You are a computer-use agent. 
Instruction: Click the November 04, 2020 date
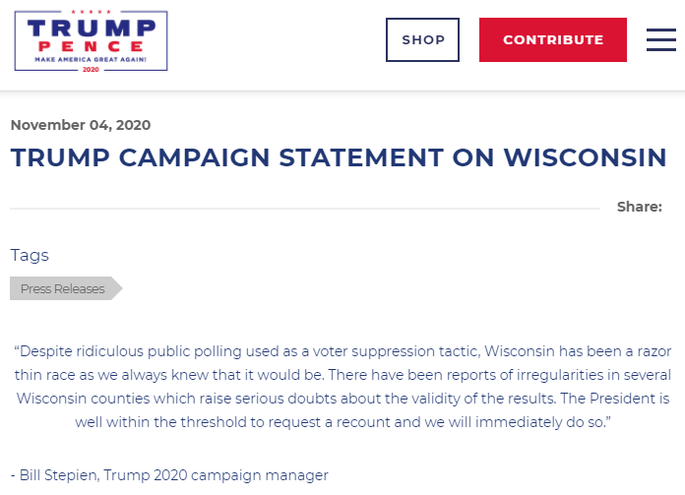pos(81,125)
